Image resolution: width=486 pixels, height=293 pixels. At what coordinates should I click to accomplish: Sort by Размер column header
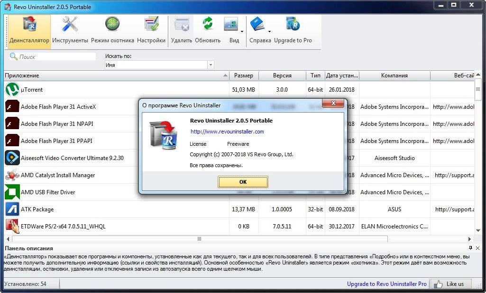244,76
